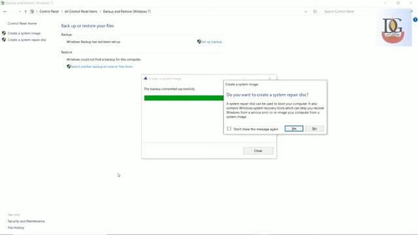
Task: Click Yes to create repair disc
Action: 294,129
